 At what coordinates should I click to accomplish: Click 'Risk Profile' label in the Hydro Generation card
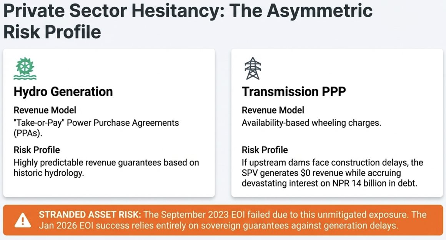37,150
